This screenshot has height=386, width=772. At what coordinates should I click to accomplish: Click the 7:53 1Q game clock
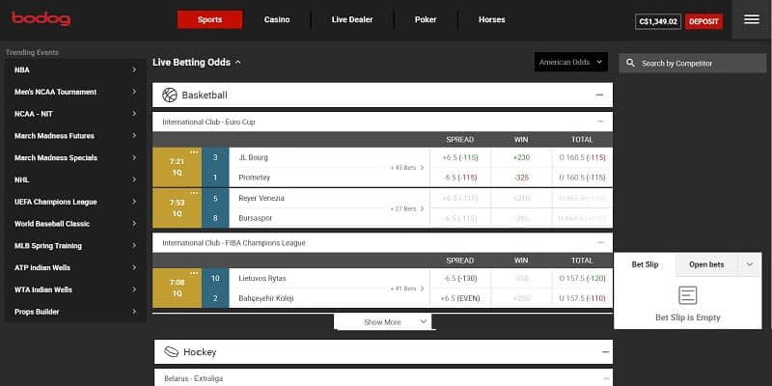coord(177,208)
